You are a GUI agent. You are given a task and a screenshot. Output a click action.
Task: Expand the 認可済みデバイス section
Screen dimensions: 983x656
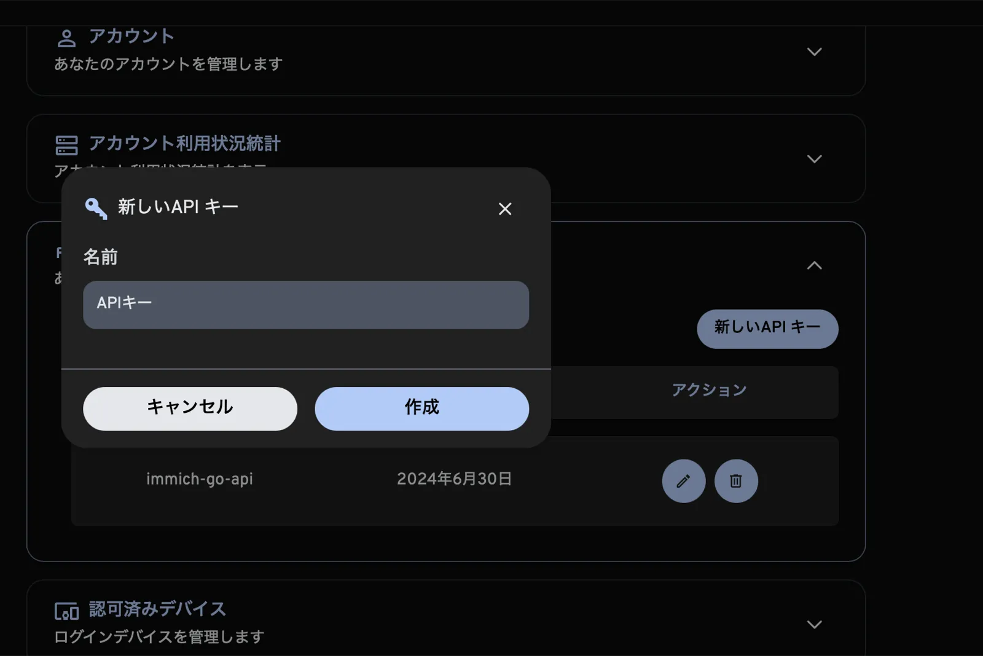[815, 624]
